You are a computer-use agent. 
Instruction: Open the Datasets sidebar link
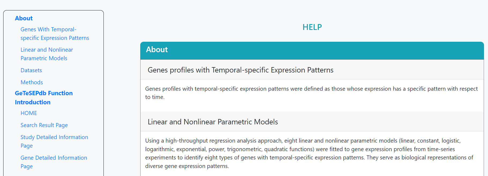click(x=31, y=70)
